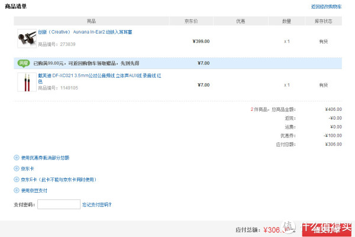Image resolution: width=355 pixels, height=237 pixels.
Task: Click the 满赠 promotion notice banner text
Action: (86, 63)
